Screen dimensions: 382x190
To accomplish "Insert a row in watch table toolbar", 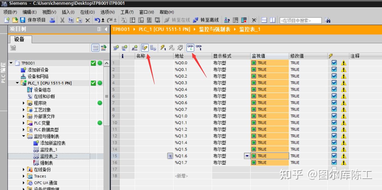I will [116, 48].
